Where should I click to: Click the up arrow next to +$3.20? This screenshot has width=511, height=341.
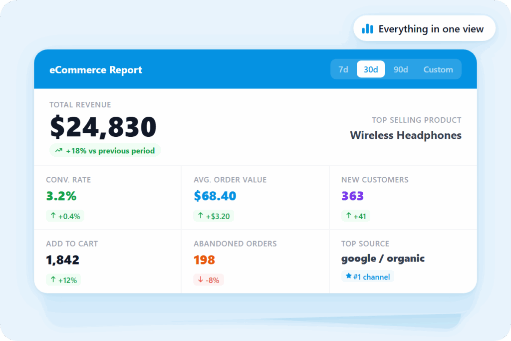[x=201, y=216]
